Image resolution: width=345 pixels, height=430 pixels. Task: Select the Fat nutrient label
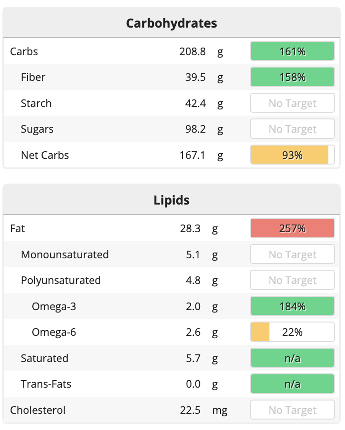coord(18,229)
